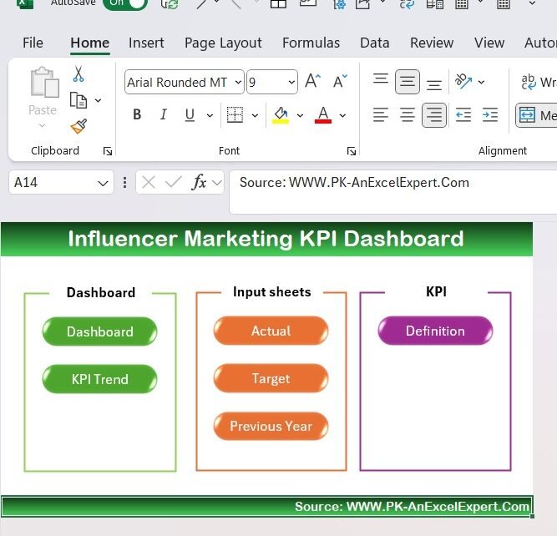
Task: Expand the Borders dropdown arrow
Action: coord(255,115)
